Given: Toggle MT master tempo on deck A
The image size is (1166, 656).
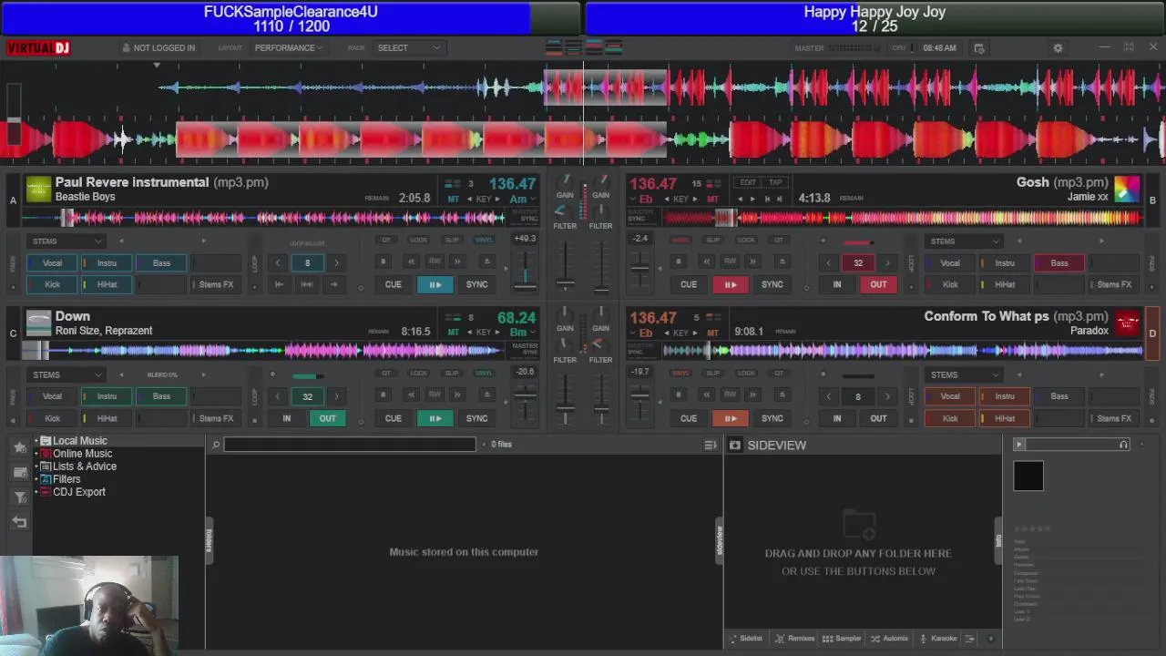Looking at the screenshot, I should click(453, 199).
